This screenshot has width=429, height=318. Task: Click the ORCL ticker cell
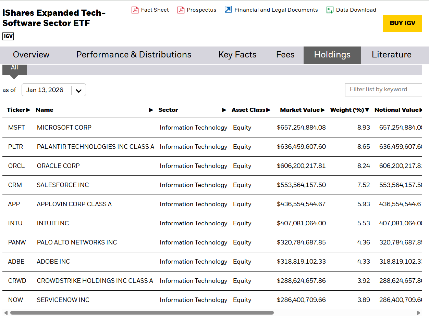pos(16,166)
